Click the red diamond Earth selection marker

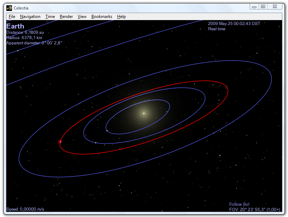click(60, 142)
